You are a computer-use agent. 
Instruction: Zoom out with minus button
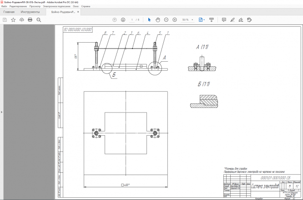tap(167, 20)
